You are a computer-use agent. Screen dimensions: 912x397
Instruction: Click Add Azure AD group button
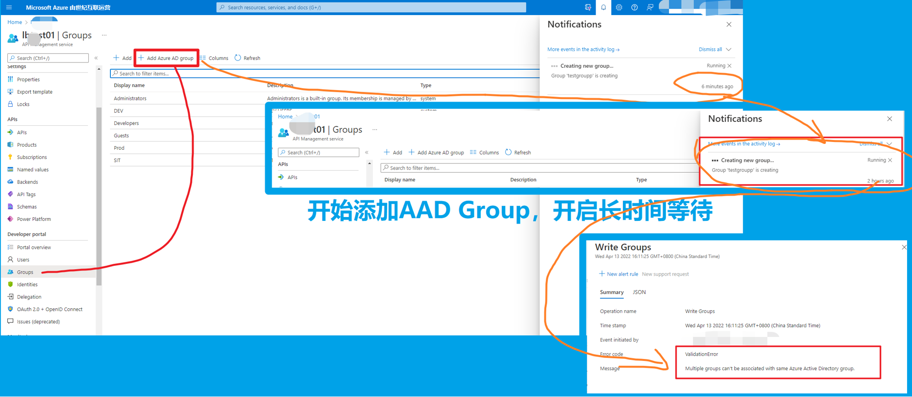tap(166, 58)
